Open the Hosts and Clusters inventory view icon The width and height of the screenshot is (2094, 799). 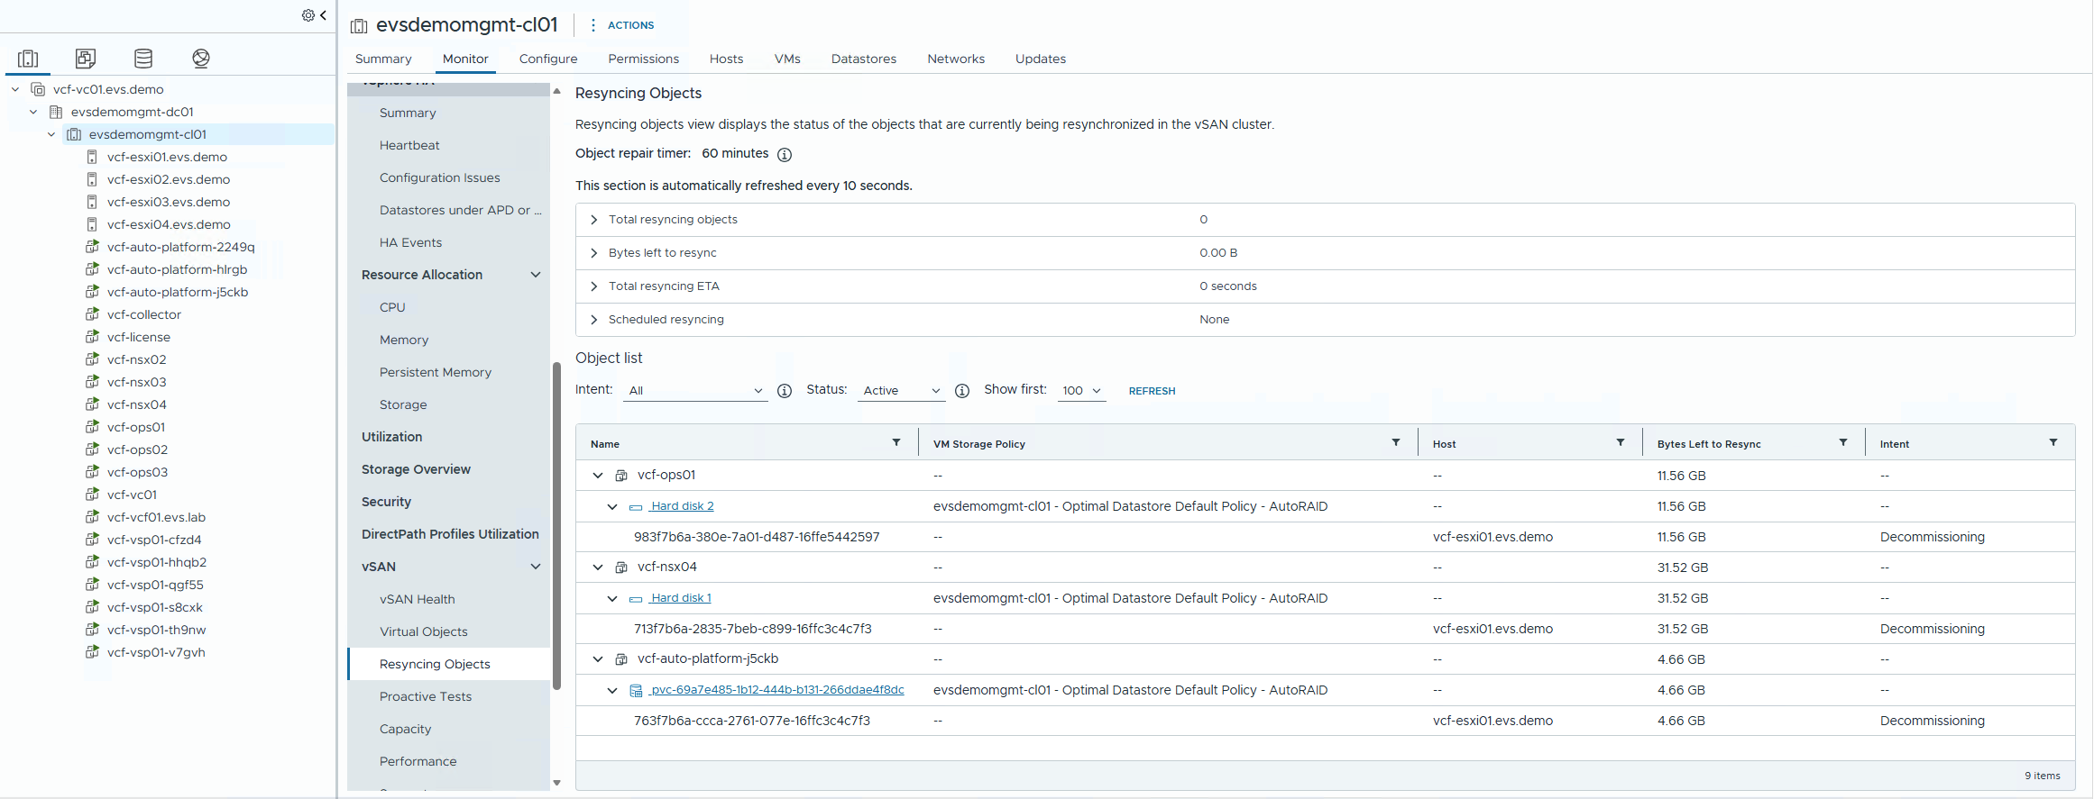(x=28, y=59)
